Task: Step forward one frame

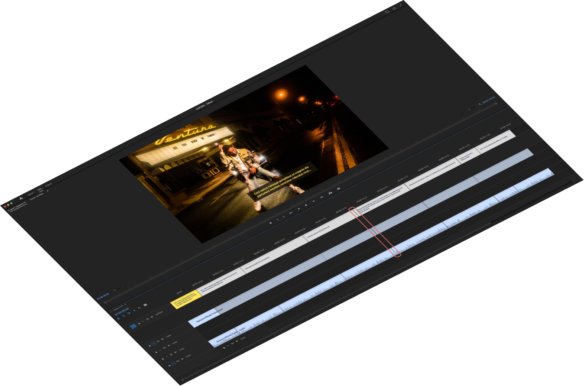Action: pyautogui.click(x=314, y=201)
